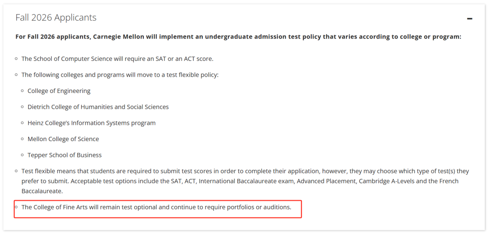Click the highlighted College of Fine Arts sentence
This screenshot has width=490, height=235.
coord(156,207)
